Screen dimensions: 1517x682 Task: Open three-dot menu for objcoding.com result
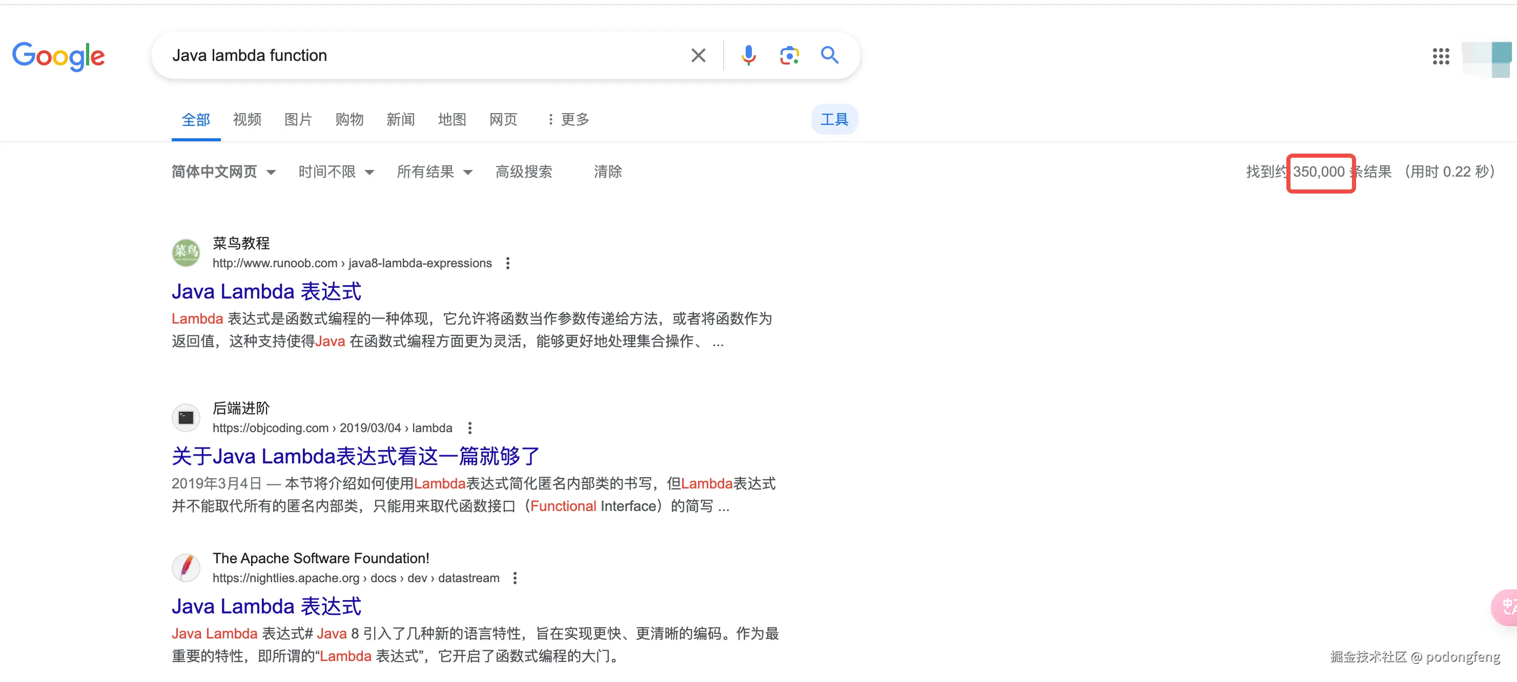(469, 428)
